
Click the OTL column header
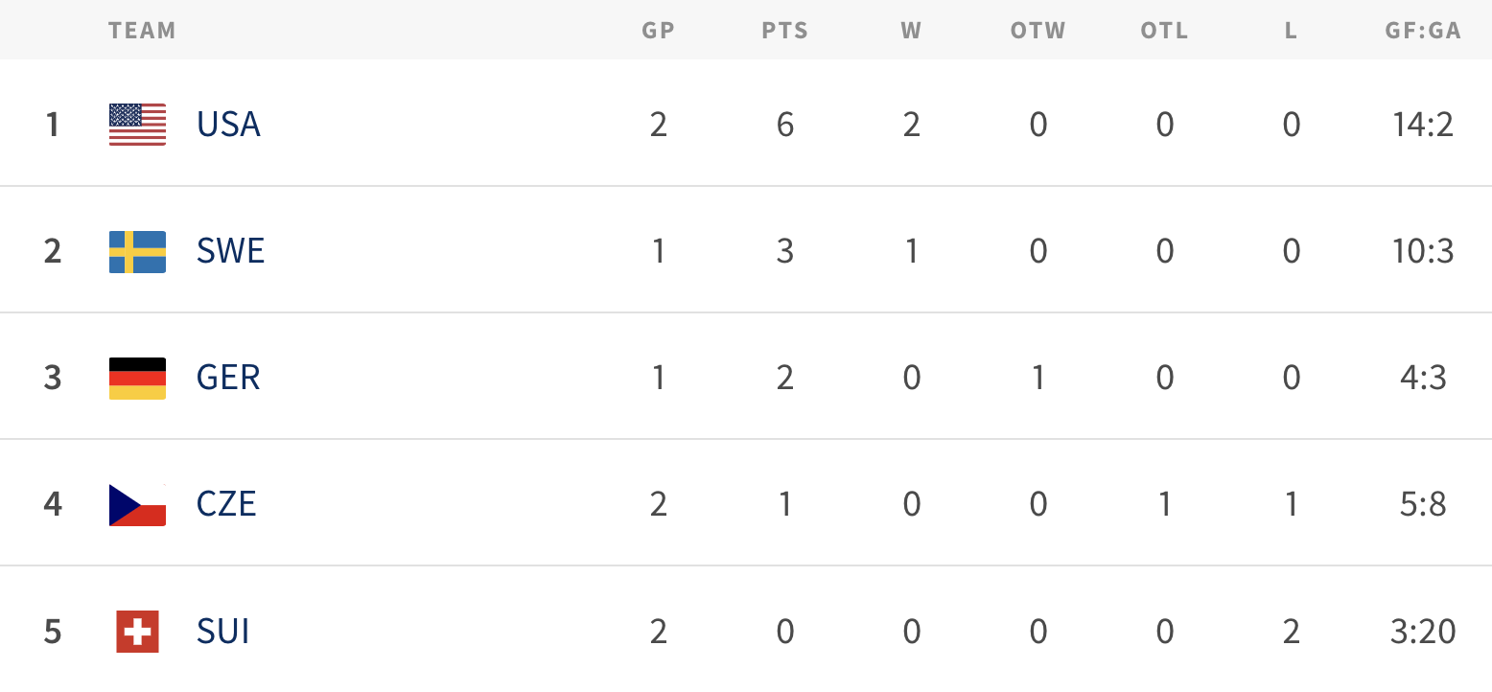(1164, 31)
